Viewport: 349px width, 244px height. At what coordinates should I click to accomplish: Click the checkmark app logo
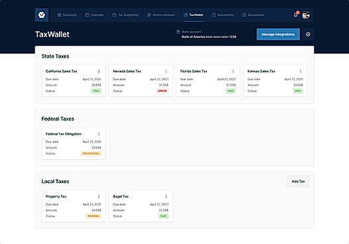coord(42,15)
